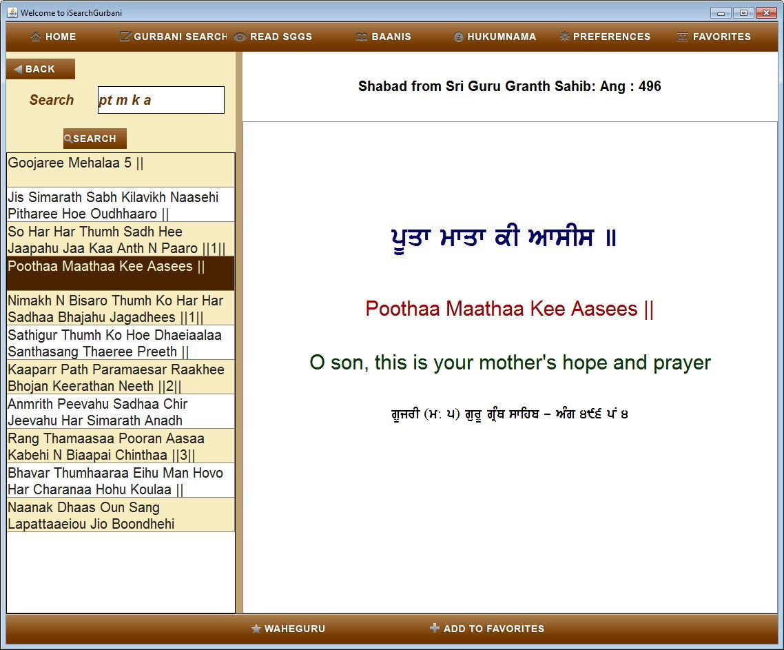Viewport: 784px width, 650px height.
Task: Click green translation 'O son, this is your mother's'
Action: (510, 363)
